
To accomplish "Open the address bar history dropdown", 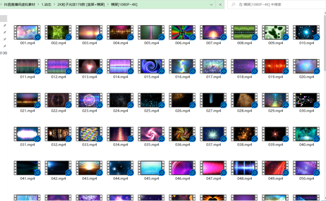I will pos(211,4).
